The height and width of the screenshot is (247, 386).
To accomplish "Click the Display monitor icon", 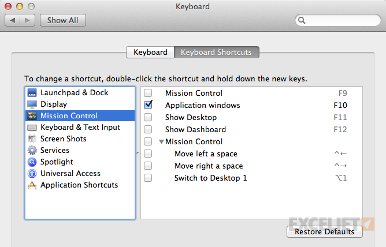I will [32, 104].
